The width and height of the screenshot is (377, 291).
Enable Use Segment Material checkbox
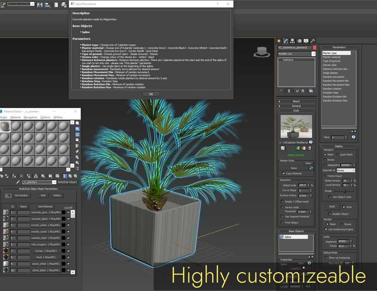(282, 217)
